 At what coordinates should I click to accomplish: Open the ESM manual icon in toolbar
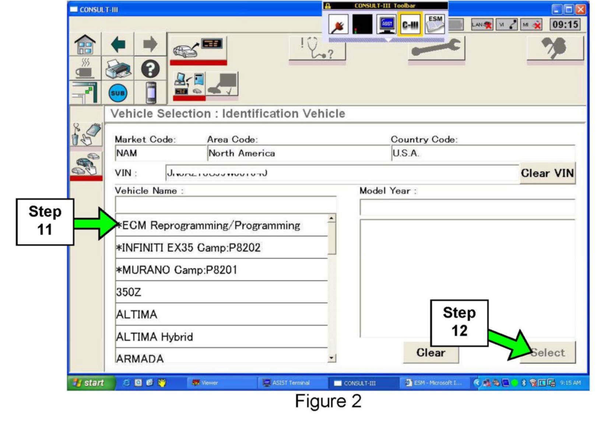pyautogui.click(x=435, y=25)
